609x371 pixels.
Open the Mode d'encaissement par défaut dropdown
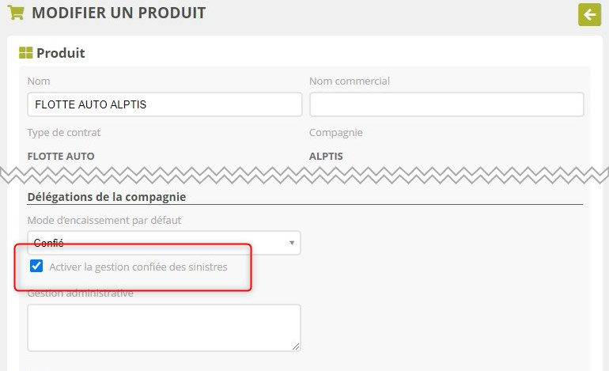pos(164,243)
